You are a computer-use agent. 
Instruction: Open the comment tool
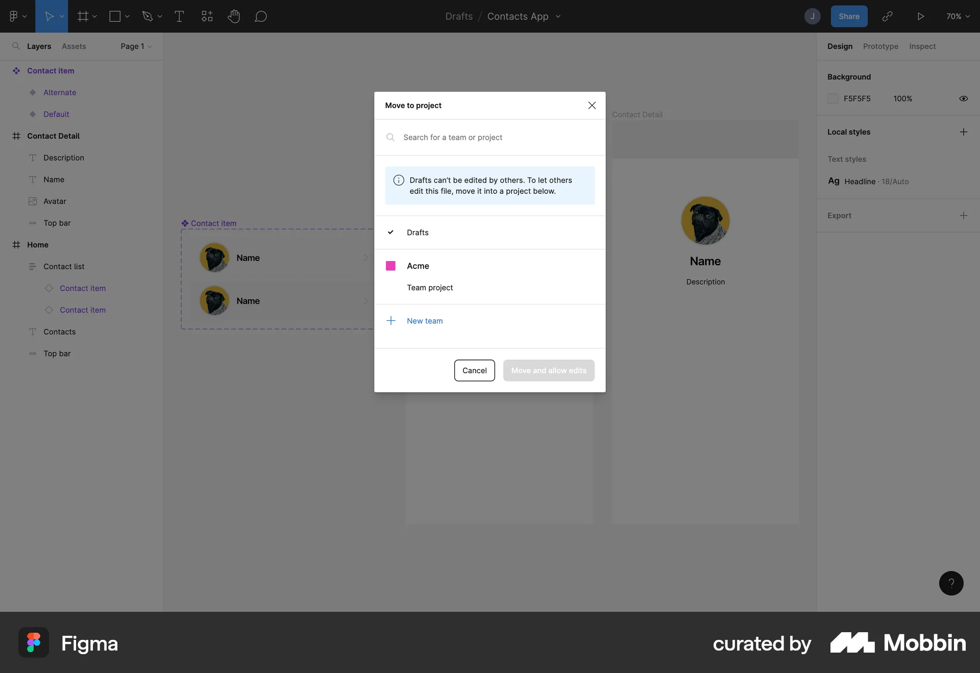coord(261,16)
